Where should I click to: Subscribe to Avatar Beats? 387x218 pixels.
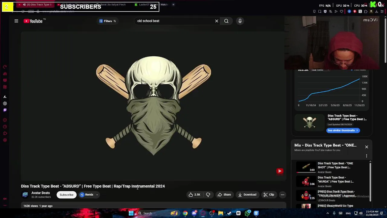[x=67, y=195]
